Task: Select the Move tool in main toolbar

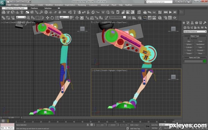Action: 47,18
